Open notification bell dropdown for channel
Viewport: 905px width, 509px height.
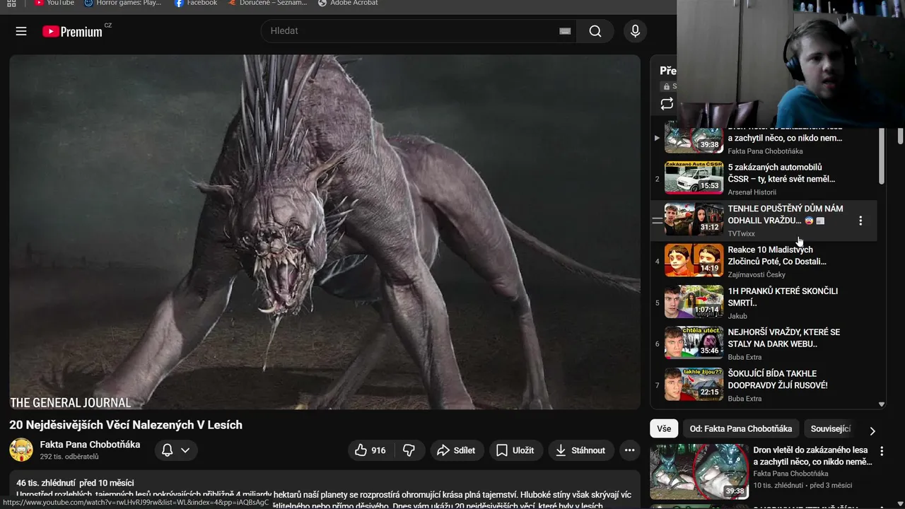[x=176, y=450]
